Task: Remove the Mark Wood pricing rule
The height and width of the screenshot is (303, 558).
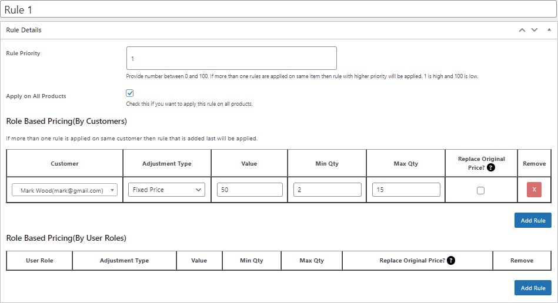Action: 534,190
